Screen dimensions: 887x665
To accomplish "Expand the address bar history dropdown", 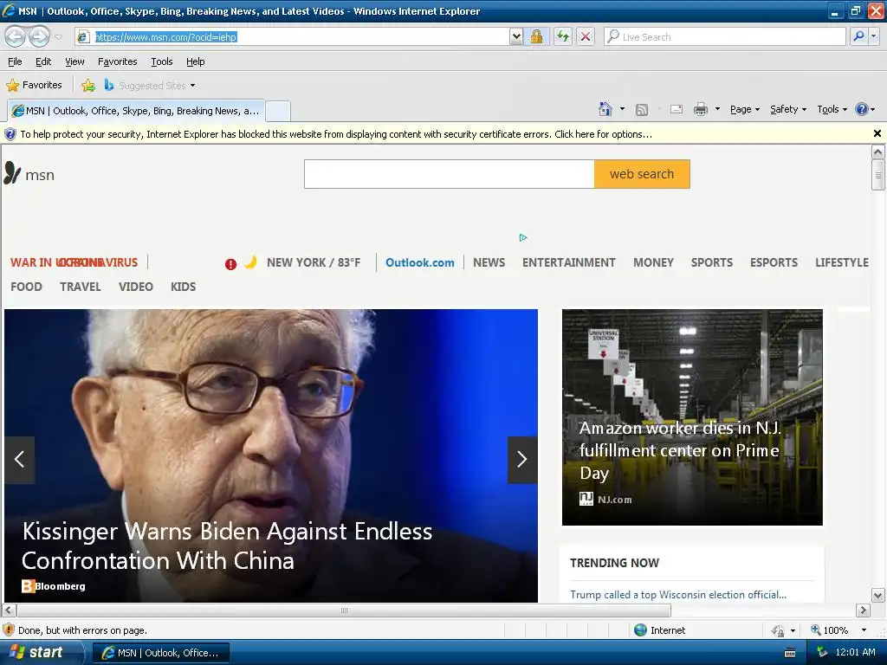I will pyautogui.click(x=516, y=36).
